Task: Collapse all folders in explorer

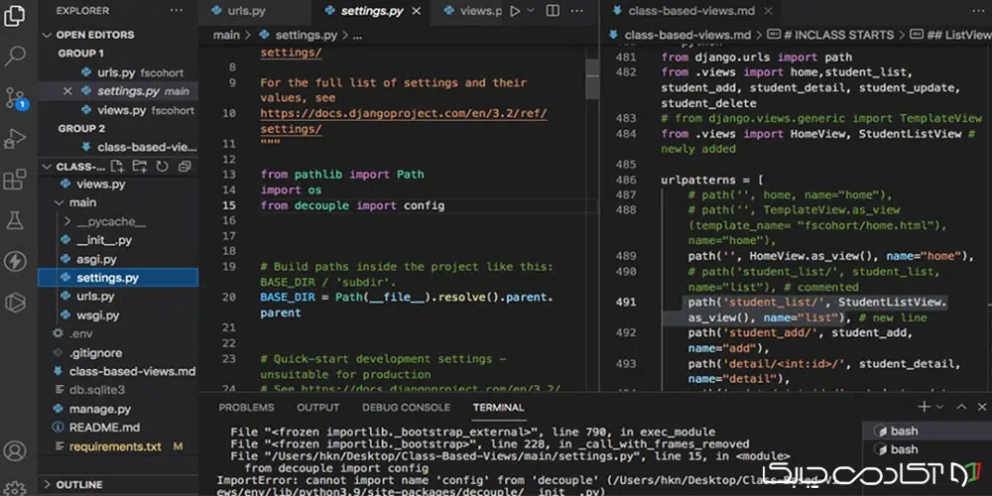Action: tap(183, 167)
